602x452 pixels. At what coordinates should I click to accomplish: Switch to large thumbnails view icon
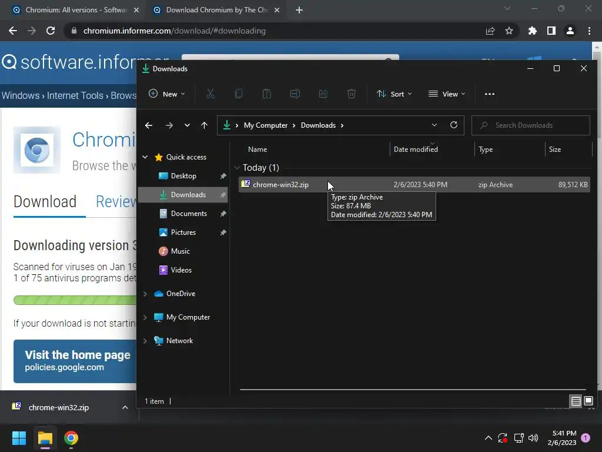tap(588, 401)
